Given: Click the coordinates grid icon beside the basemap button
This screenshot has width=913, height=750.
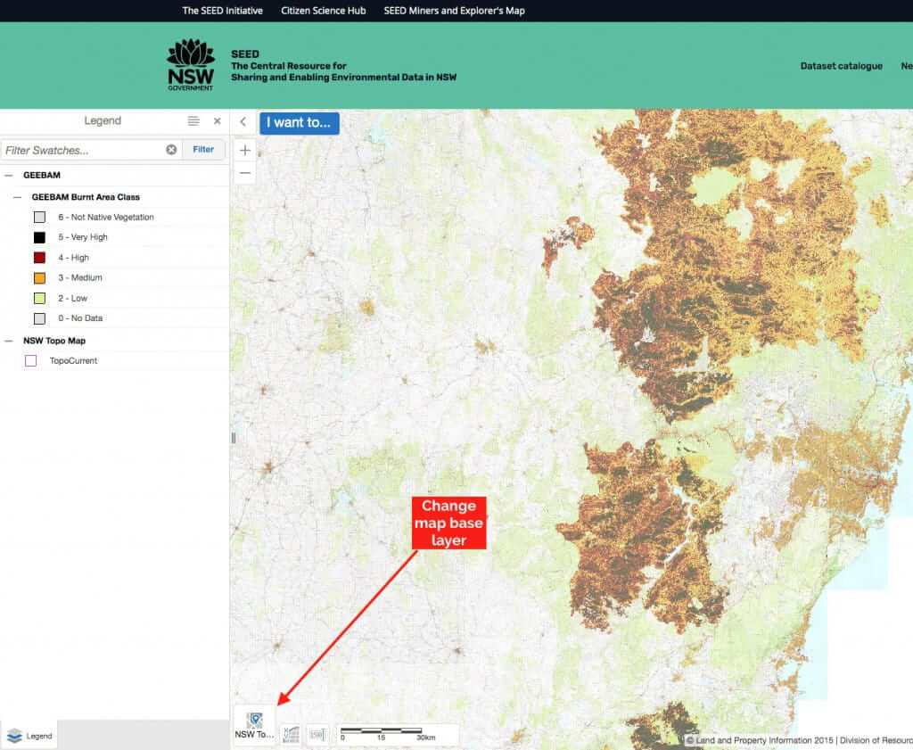Looking at the screenshot, I should [x=292, y=734].
